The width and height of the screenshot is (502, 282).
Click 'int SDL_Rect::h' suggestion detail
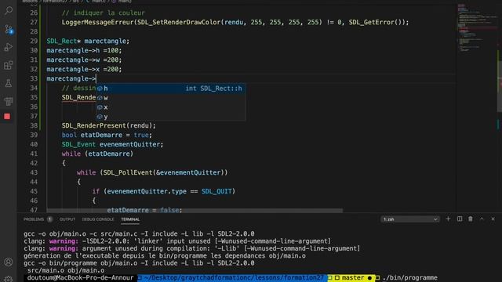tap(213, 89)
